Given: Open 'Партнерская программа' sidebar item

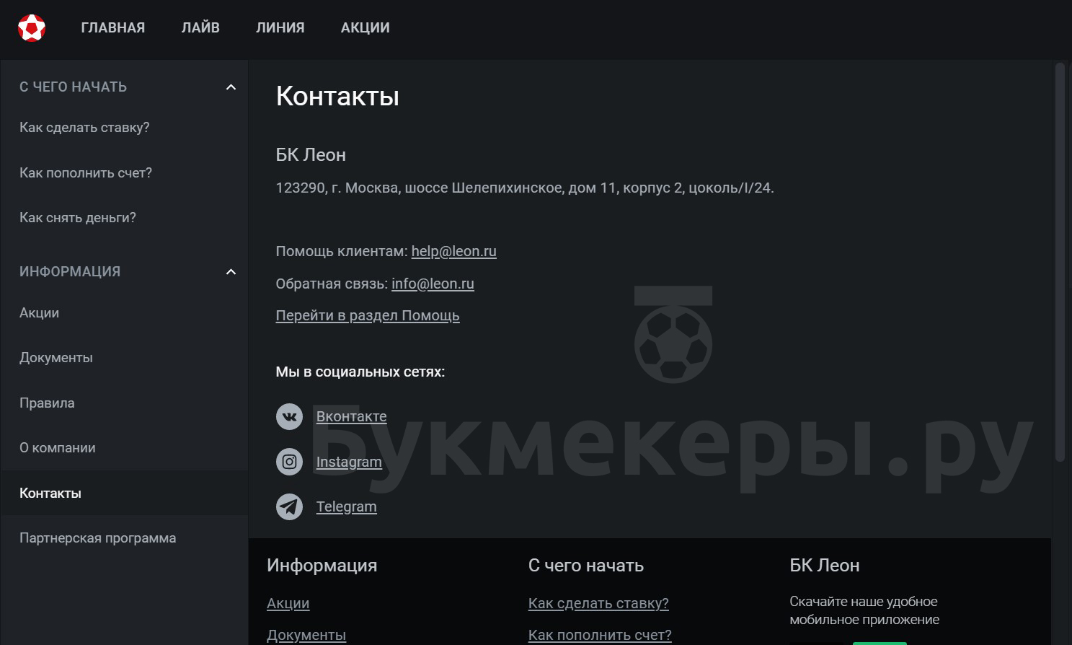Looking at the screenshot, I should 97,538.
